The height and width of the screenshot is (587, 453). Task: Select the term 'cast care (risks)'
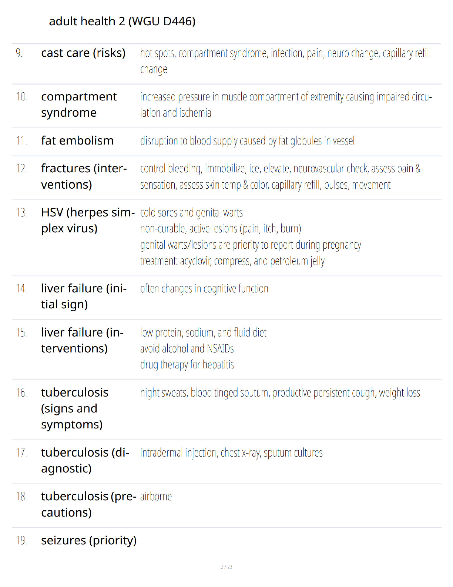[x=83, y=53]
